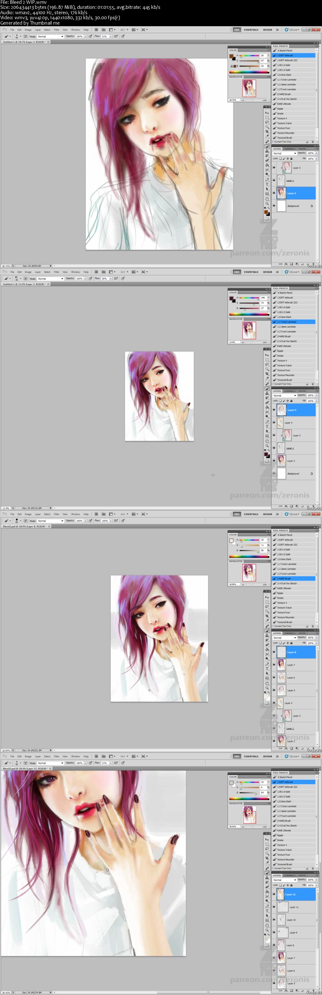
Task: Pick the Lasso tool in the 11.4% frame
Action: [267, 365]
